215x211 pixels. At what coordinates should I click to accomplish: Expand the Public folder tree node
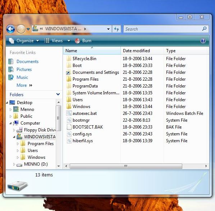tap(10, 116)
